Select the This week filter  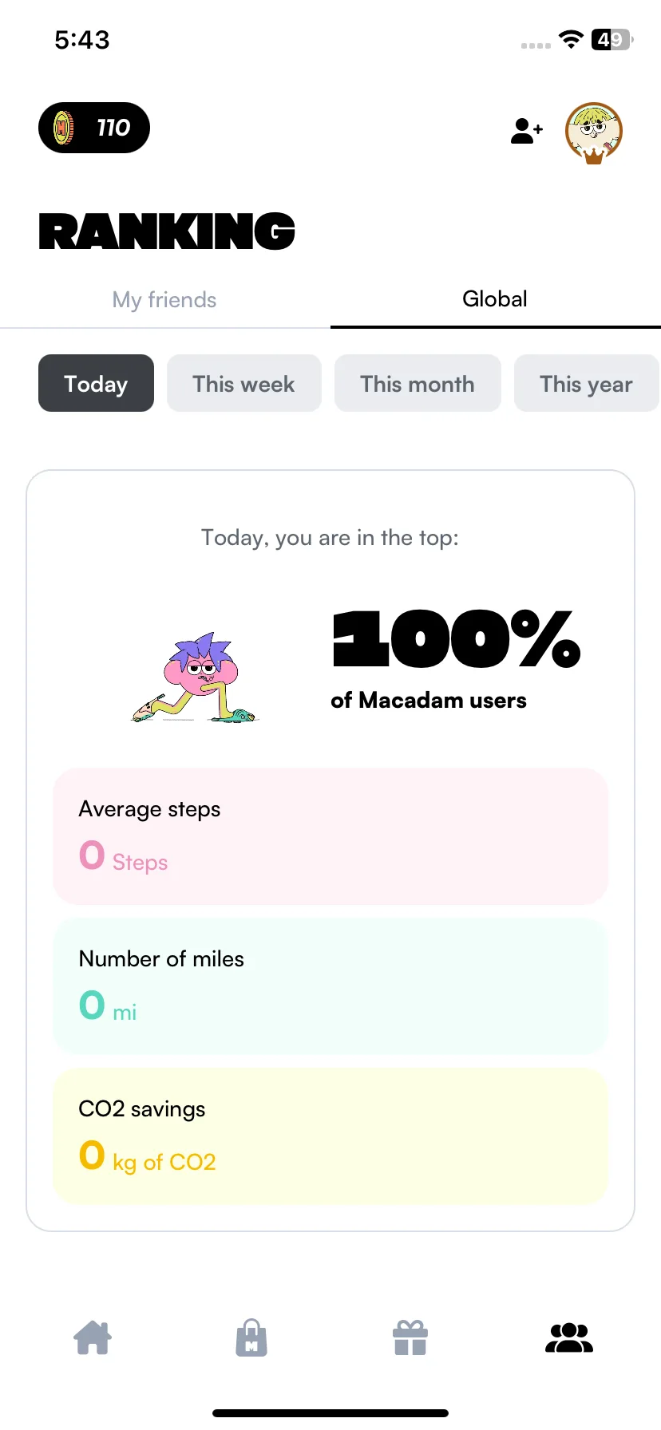point(243,383)
